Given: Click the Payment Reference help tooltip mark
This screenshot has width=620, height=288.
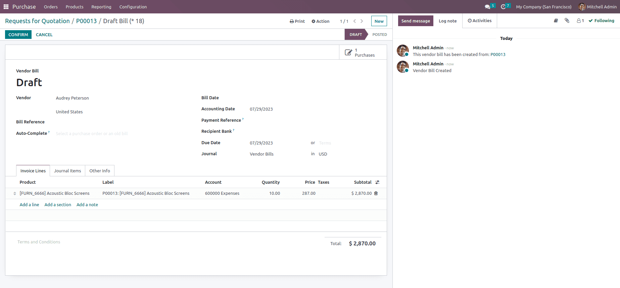Looking at the screenshot, I should (x=243, y=119).
